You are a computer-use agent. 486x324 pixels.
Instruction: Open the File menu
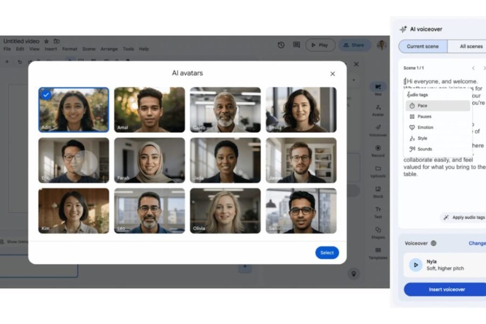point(7,49)
